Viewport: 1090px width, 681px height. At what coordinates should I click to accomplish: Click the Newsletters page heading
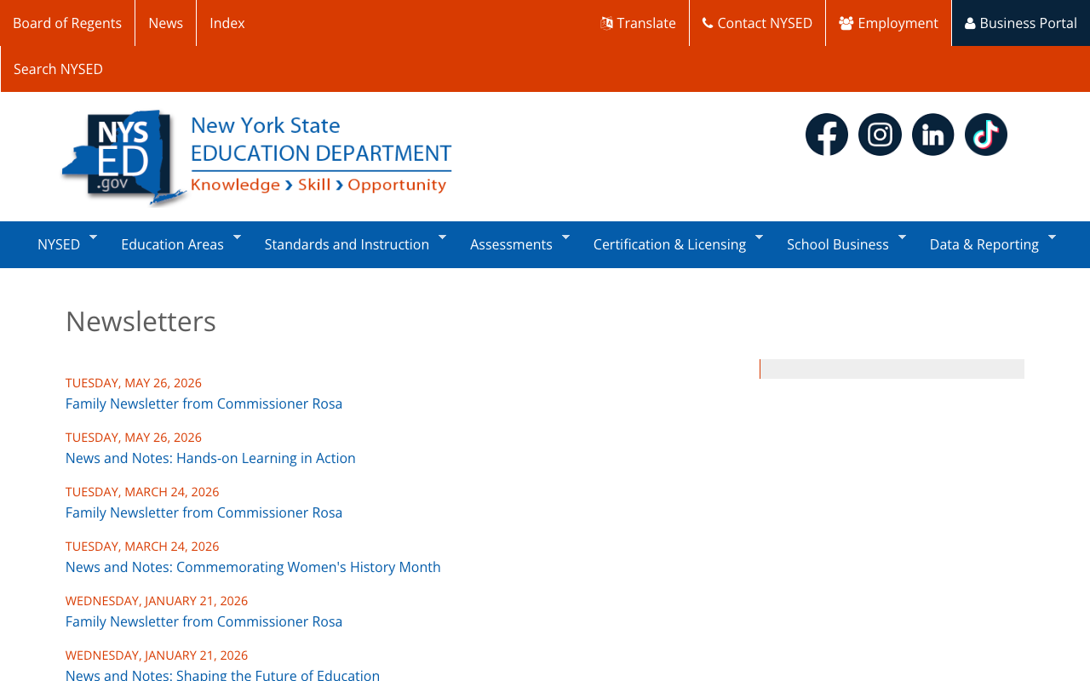141,321
